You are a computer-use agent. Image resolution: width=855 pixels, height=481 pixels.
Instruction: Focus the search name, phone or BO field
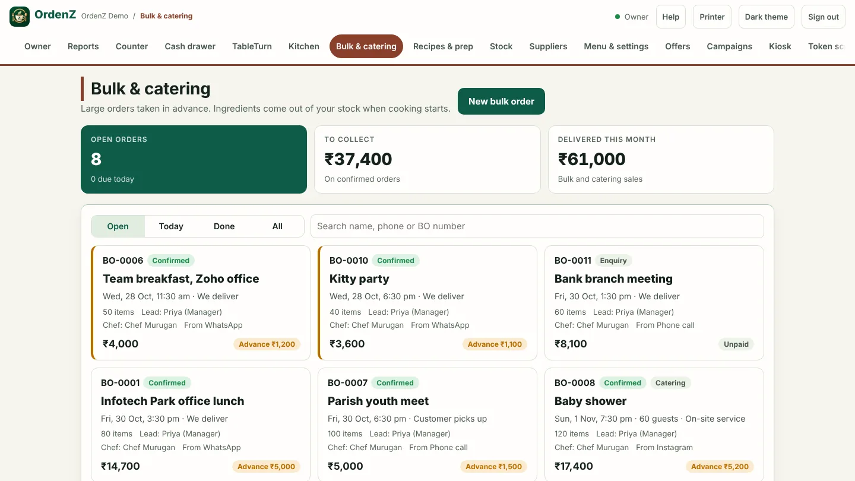(x=537, y=226)
